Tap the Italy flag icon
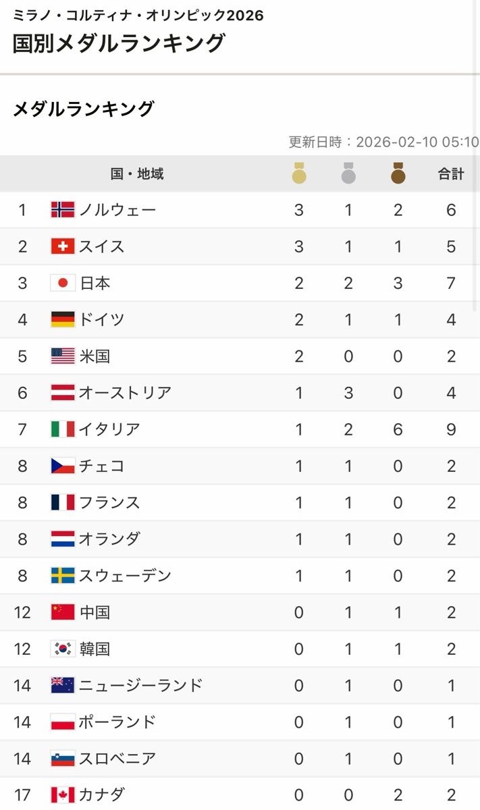 pos(63,429)
